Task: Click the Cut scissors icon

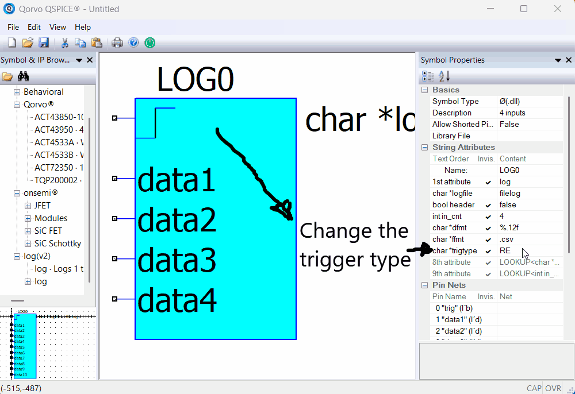Action: (64, 43)
